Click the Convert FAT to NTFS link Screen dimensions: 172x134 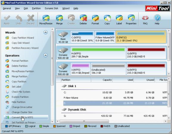(x=22, y=117)
